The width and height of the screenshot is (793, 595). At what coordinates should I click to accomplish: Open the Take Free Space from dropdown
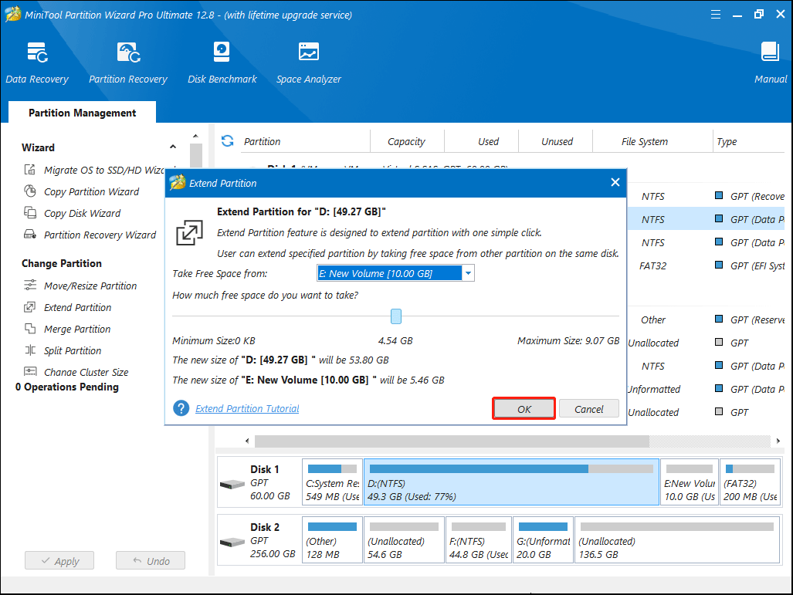tap(468, 273)
